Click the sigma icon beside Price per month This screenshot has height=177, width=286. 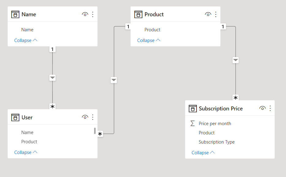pyautogui.click(x=193, y=123)
